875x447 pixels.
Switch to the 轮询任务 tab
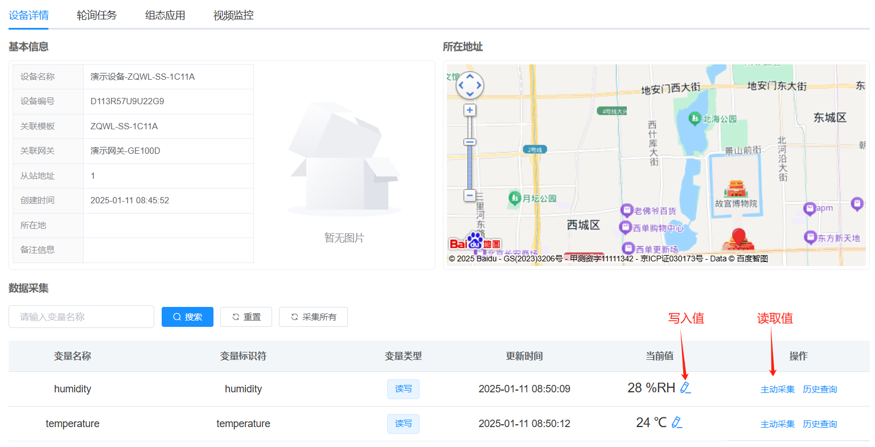[97, 15]
